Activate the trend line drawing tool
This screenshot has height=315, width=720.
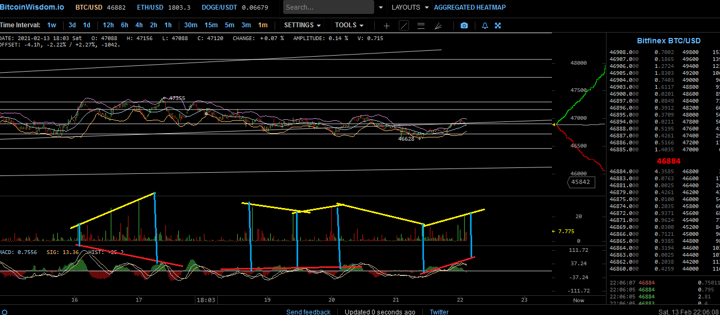click(404, 26)
